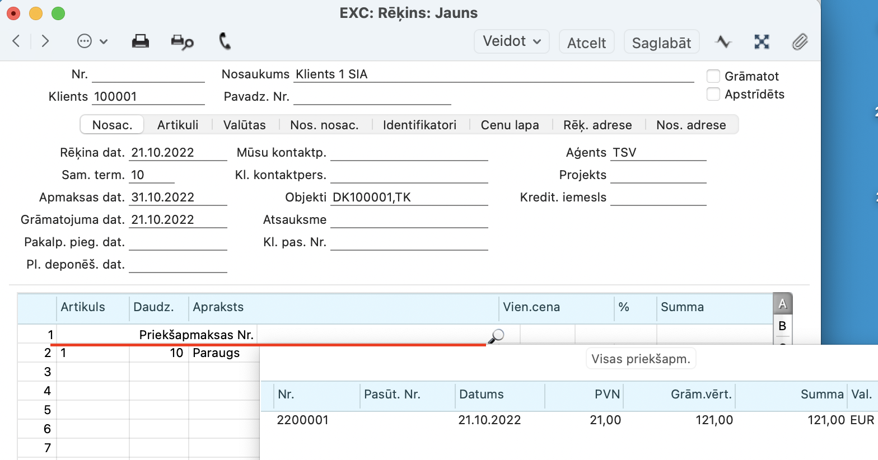878x460 pixels.
Task: Switch to the Artikuli tab
Action: pos(178,125)
